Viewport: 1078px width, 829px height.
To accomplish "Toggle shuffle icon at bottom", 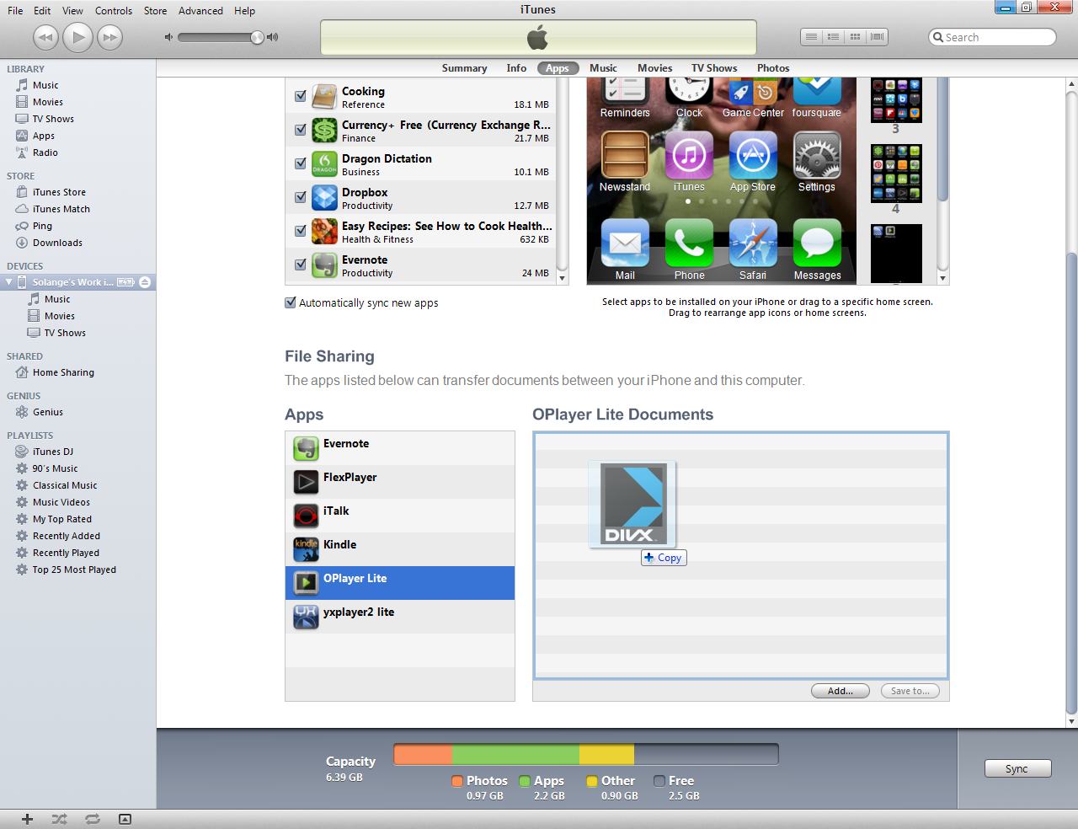I will tap(59, 819).
